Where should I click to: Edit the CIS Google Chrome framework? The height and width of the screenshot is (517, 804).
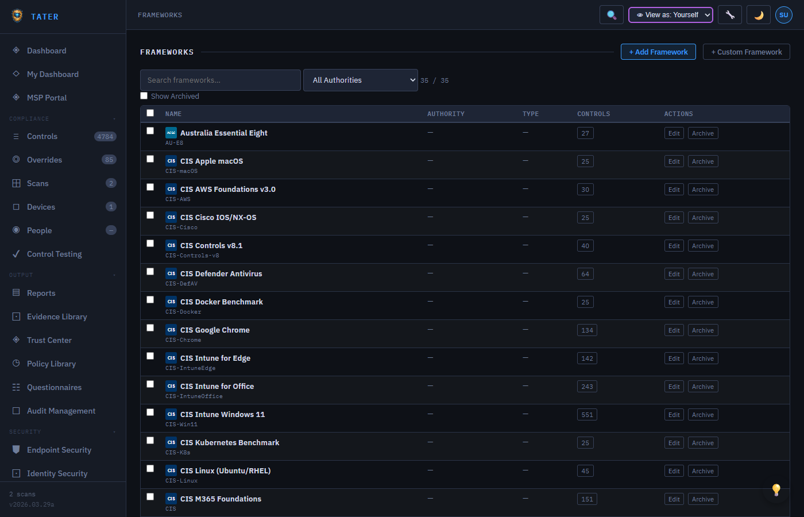pos(674,330)
